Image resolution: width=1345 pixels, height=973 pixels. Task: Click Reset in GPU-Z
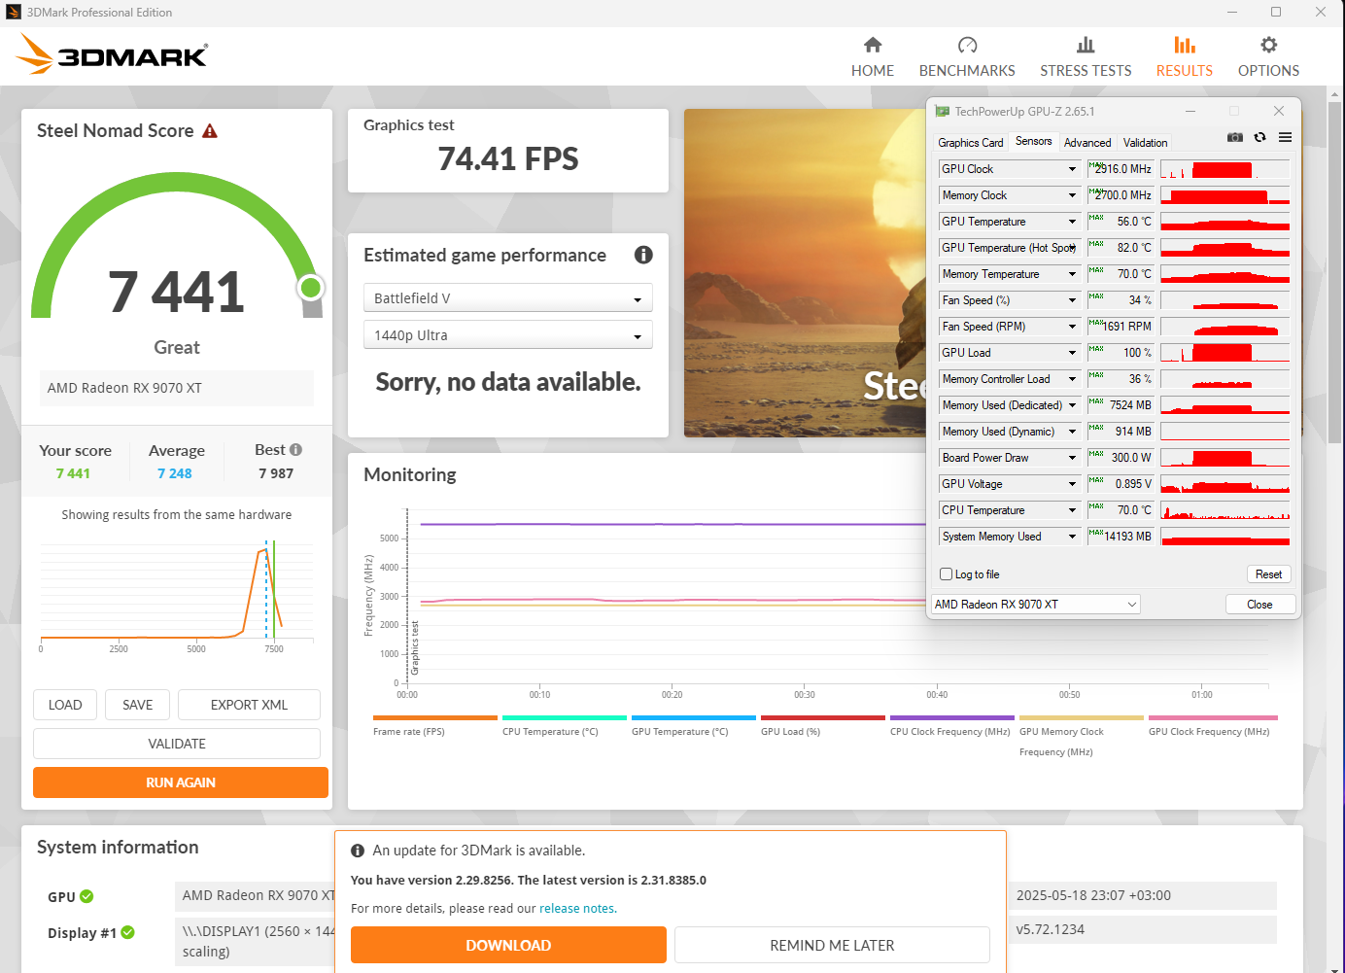pos(1268,574)
